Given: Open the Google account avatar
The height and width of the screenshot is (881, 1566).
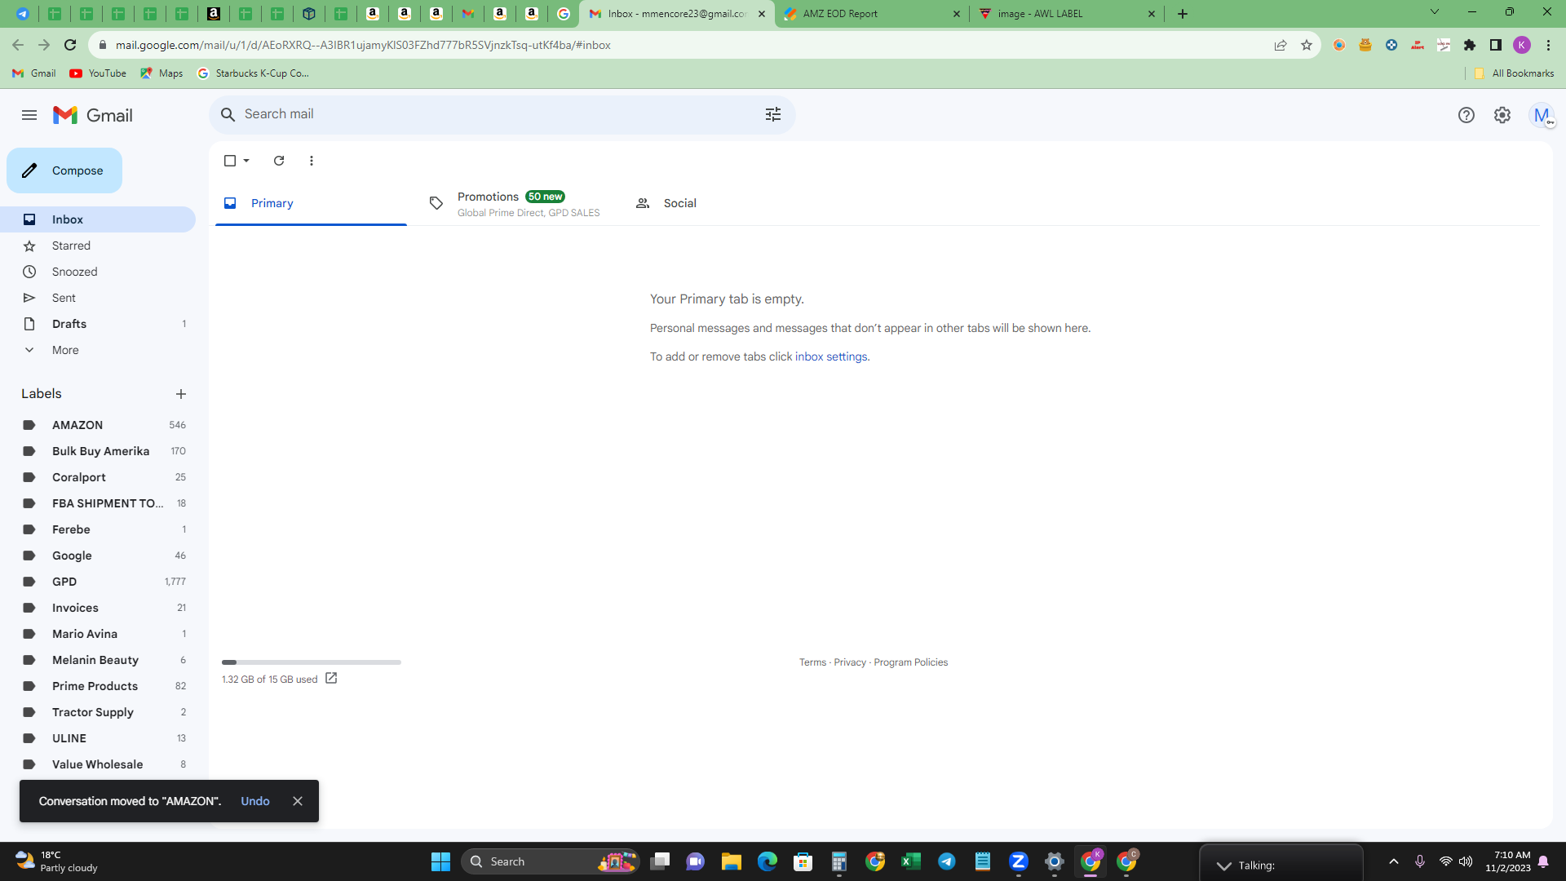Looking at the screenshot, I should (x=1542, y=115).
